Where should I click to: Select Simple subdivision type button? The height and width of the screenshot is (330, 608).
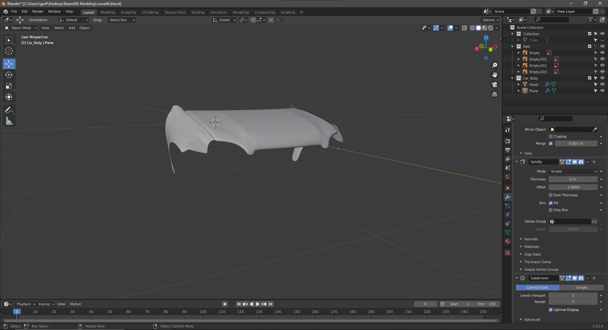[x=581, y=288]
